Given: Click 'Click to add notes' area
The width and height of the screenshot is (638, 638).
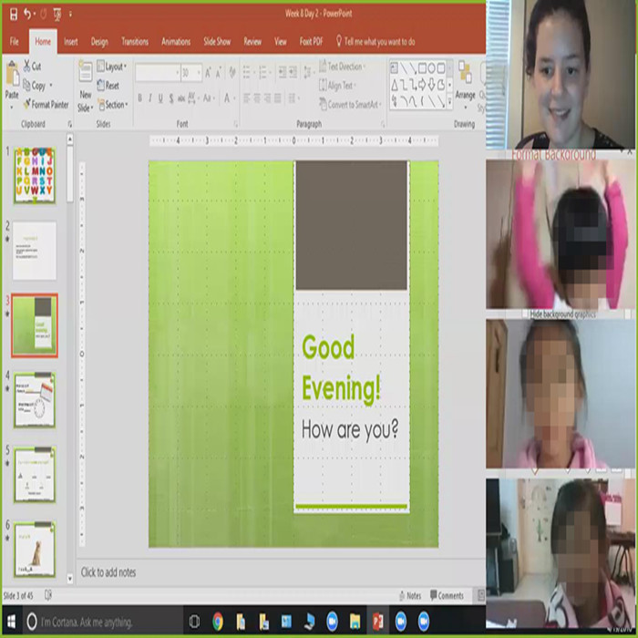Looking at the screenshot, I should [108, 572].
